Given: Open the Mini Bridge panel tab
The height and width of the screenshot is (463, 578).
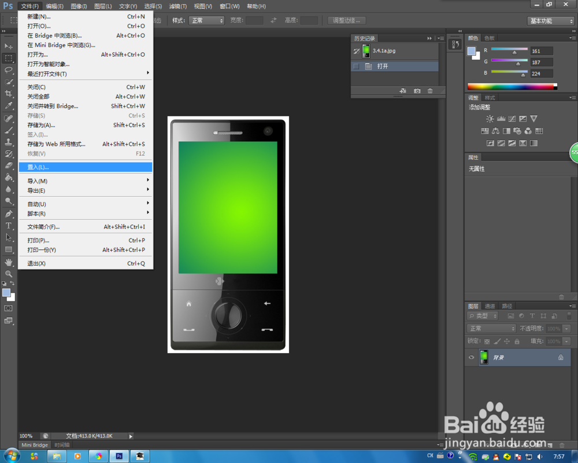Looking at the screenshot, I should click(x=35, y=445).
